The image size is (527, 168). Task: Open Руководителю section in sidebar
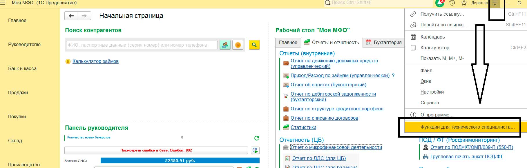tap(24, 45)
